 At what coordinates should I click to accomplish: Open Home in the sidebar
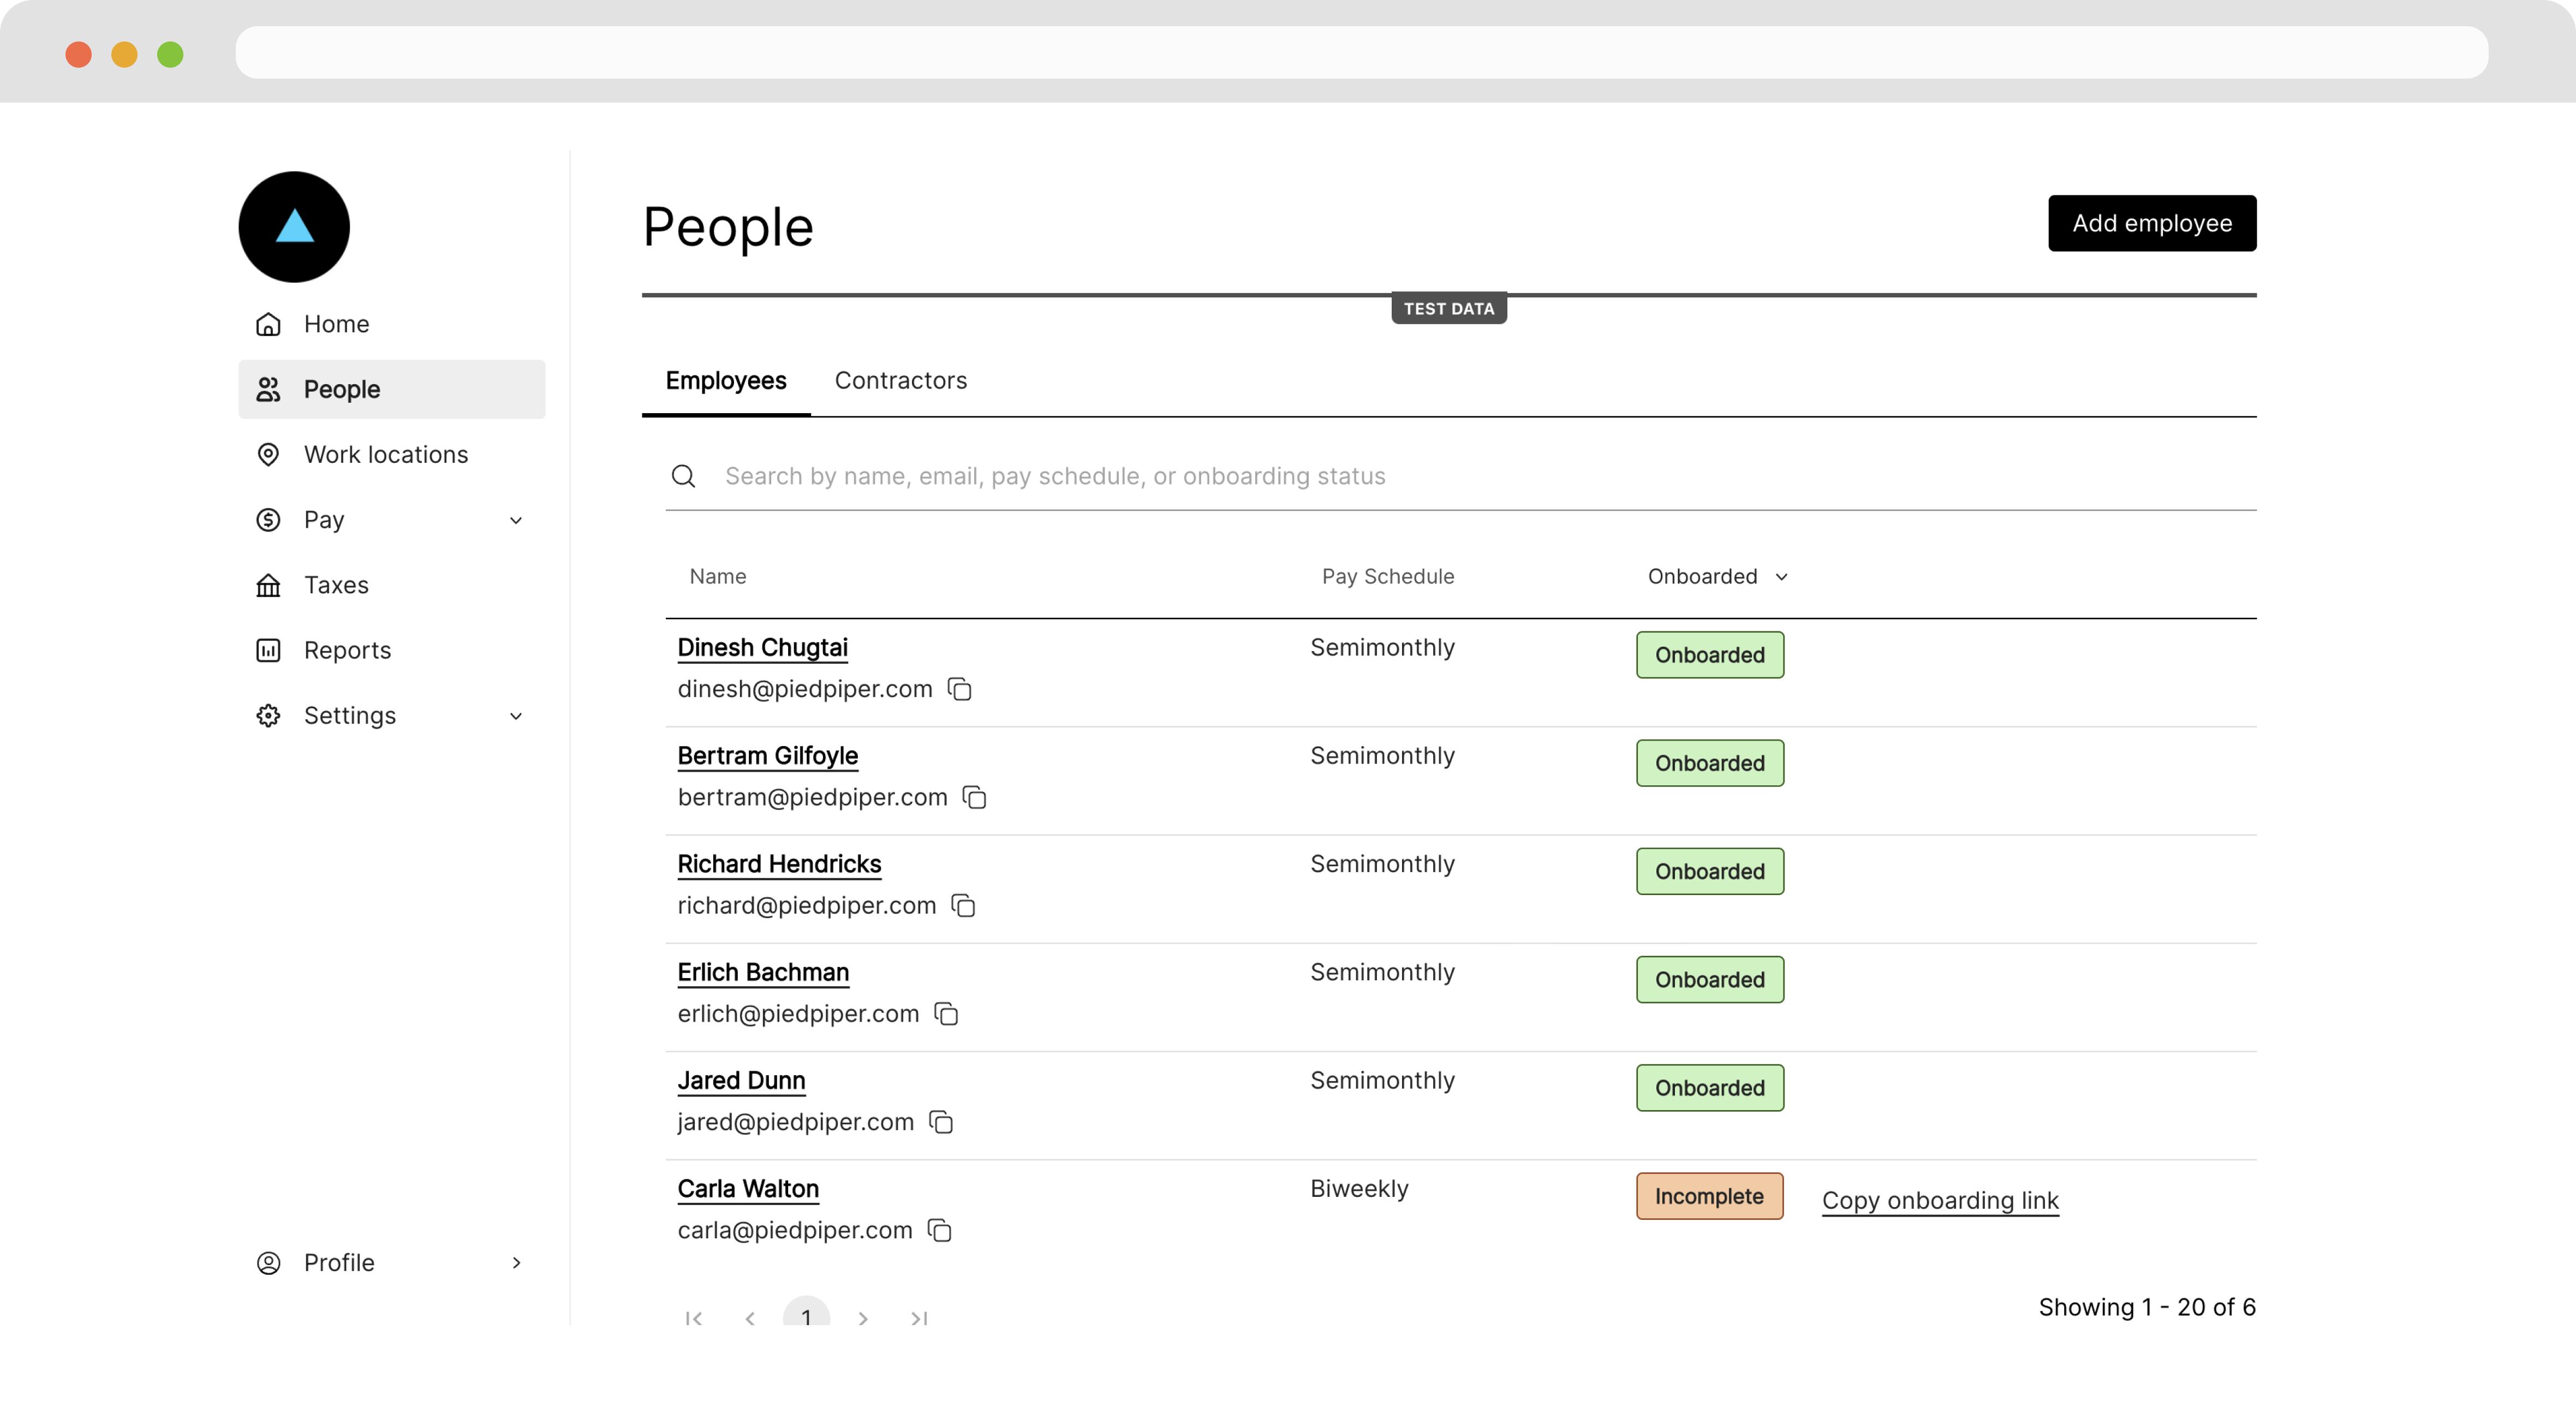tap(392, 324)
